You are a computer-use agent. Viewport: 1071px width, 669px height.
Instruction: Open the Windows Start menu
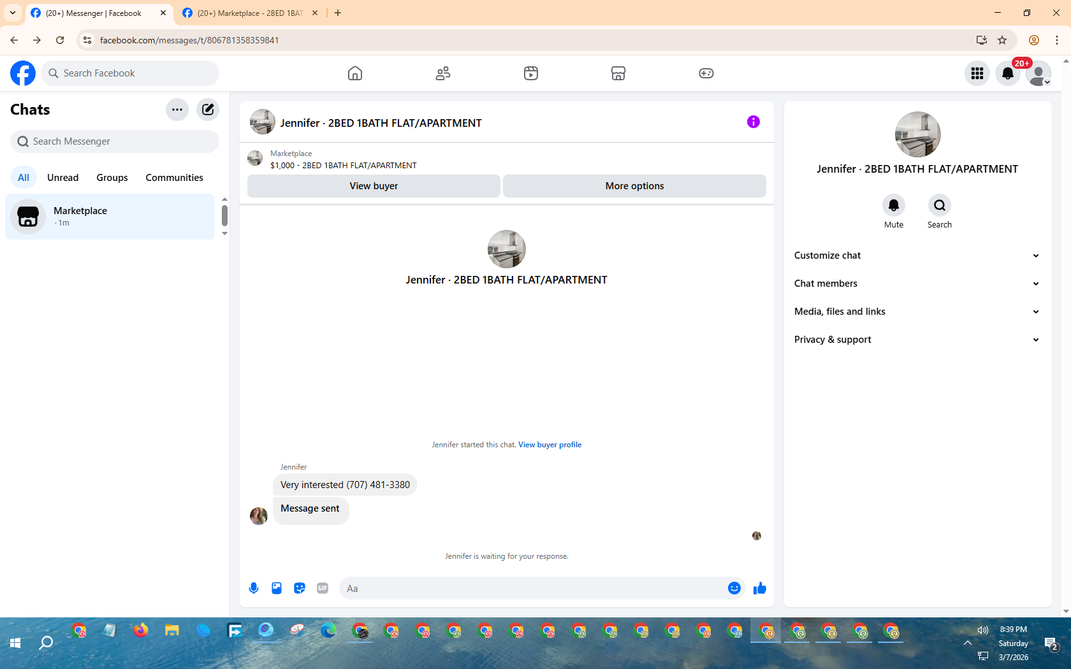[x=15, y=643]
